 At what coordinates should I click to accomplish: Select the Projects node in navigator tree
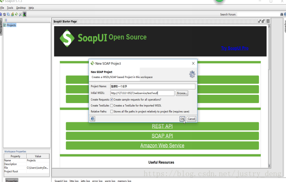coord(11,25)
